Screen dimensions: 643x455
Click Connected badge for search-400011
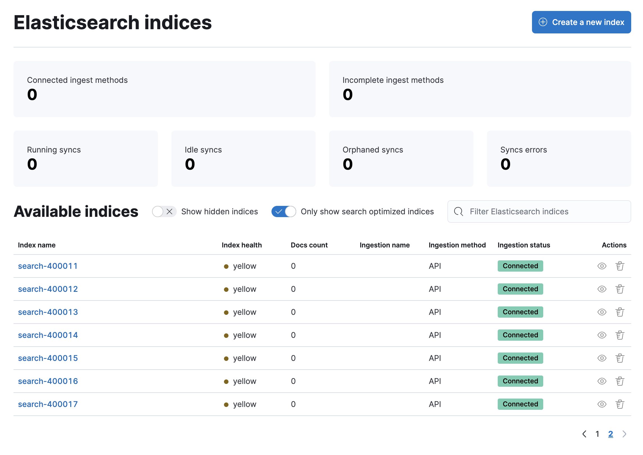(x=520, y=266)
